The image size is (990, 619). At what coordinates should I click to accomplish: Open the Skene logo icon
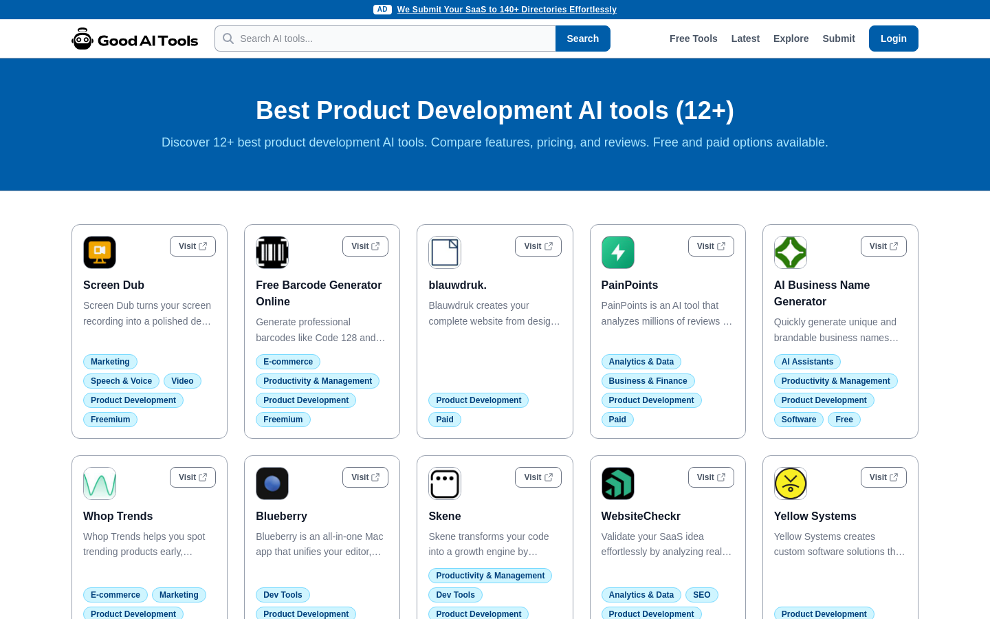[445, 484]
